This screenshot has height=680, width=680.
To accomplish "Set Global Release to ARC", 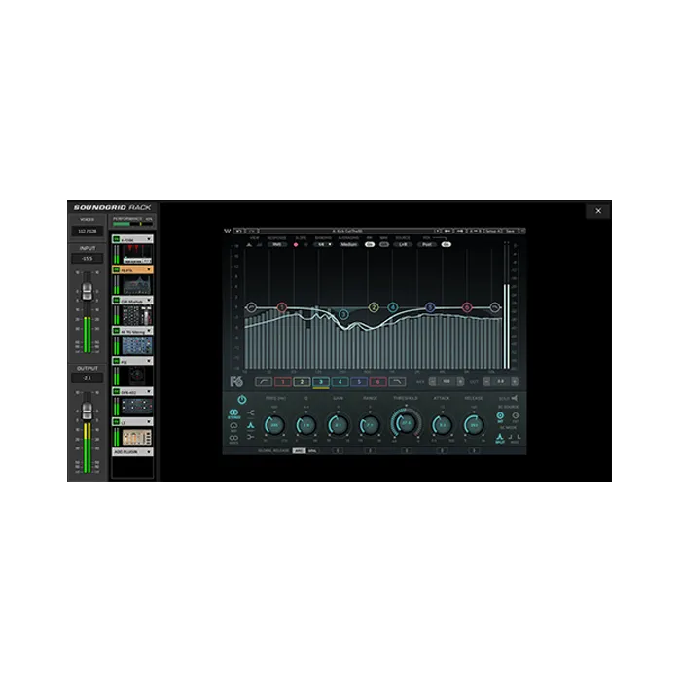I will click(x=299, y=451).
